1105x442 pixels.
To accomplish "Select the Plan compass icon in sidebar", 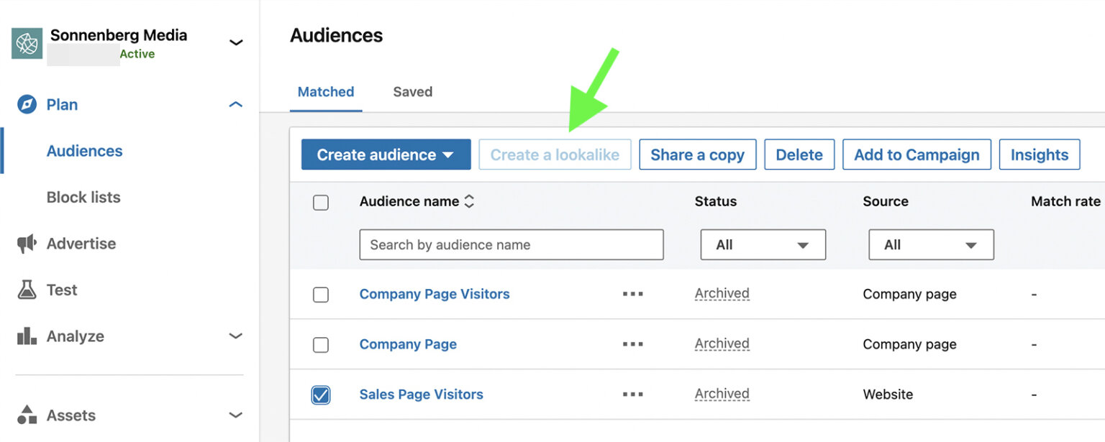I will point(27,104).
